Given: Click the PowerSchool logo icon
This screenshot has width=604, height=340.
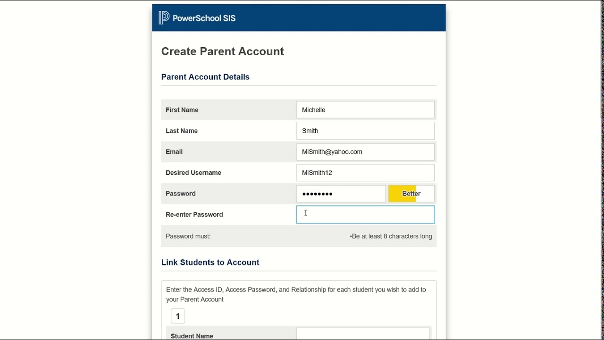Looking at the screenshot, I should coord(164,18).
